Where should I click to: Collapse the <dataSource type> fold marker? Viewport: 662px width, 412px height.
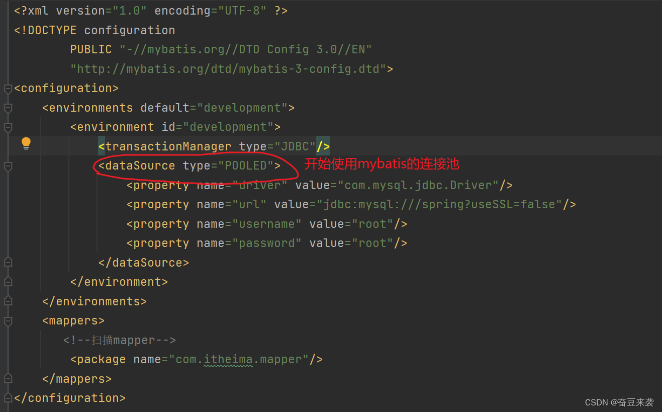(x=8, y=167)
